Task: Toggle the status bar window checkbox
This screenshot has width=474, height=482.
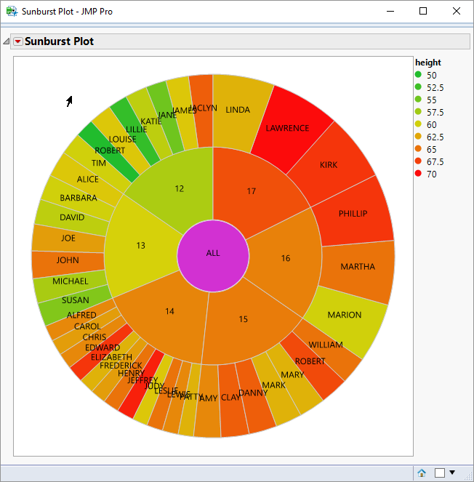Action: click(440, 473)
